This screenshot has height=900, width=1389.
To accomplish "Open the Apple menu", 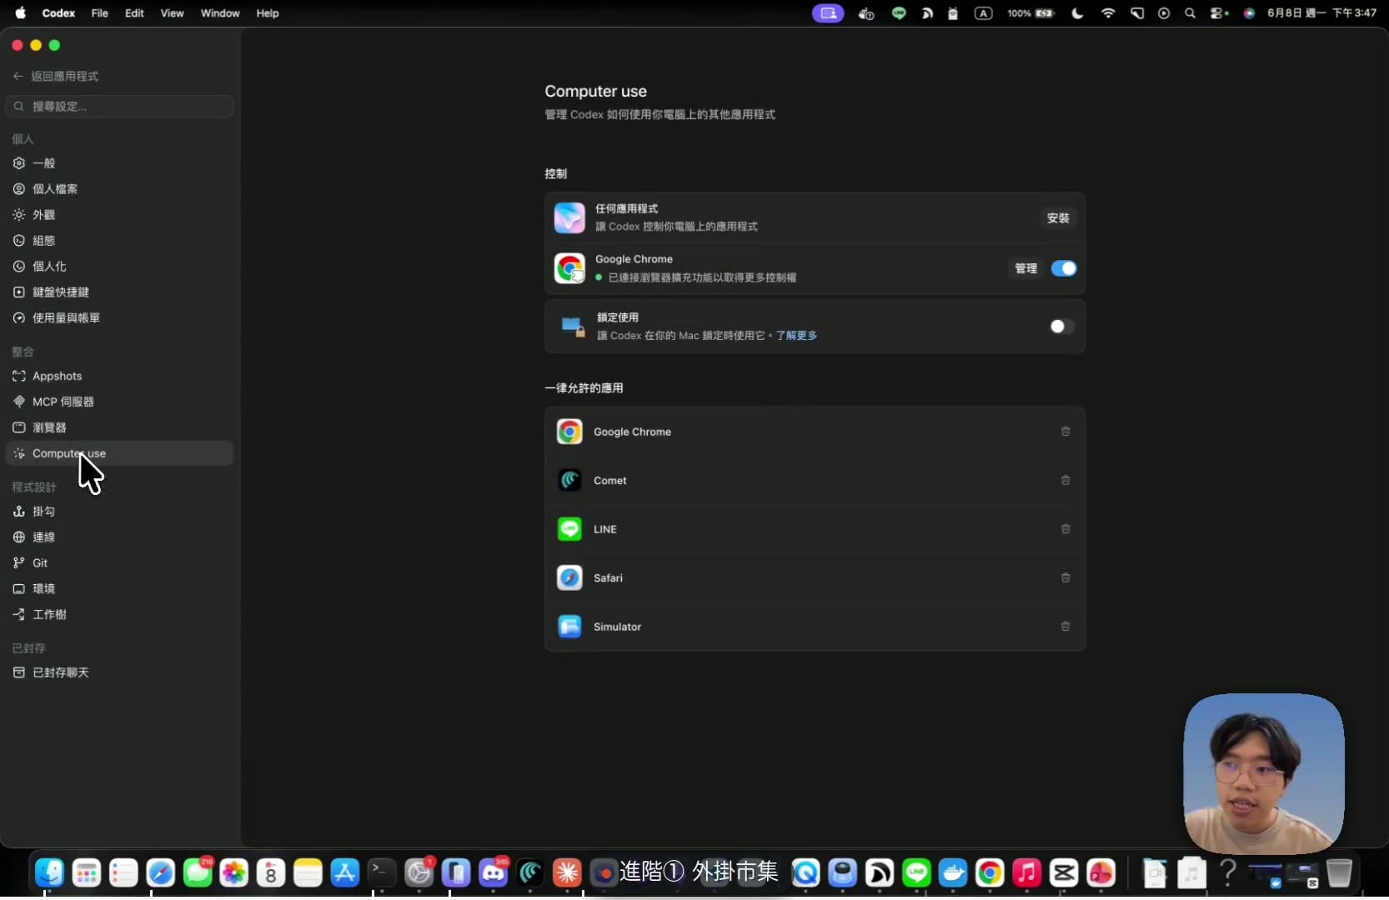I will [x=20, y=13].
